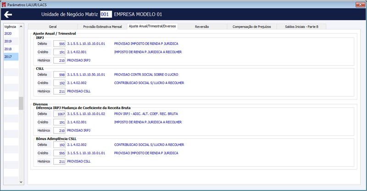Click CSLL history text PROVISAO CSLL
367x191 pixels.
pos(78,91)
